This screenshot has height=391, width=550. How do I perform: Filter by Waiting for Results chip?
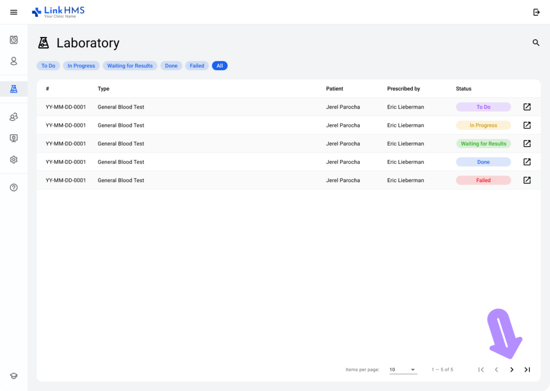[130, 66]
